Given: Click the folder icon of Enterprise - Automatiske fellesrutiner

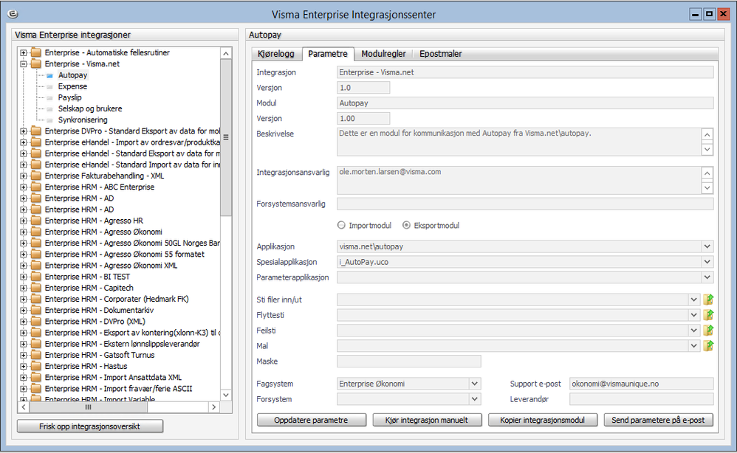Looking at the screenshot, I should click(36, 52).
